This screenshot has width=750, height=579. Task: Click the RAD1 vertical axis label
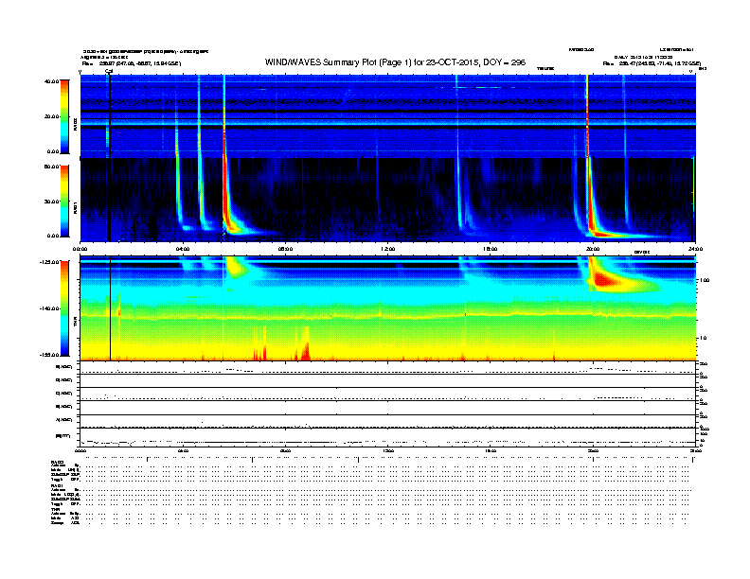click(x=75, y=207)
